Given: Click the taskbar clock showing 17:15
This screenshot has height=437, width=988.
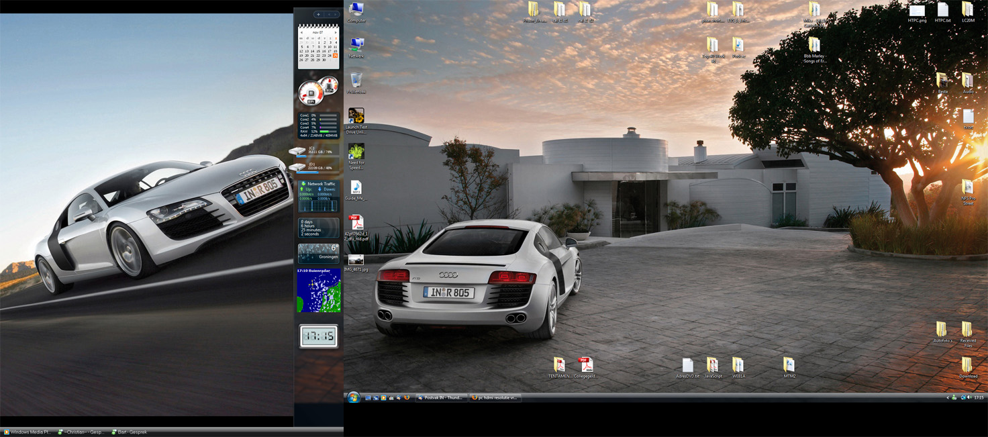Looking at the screenshot, I should pos(979,397).
